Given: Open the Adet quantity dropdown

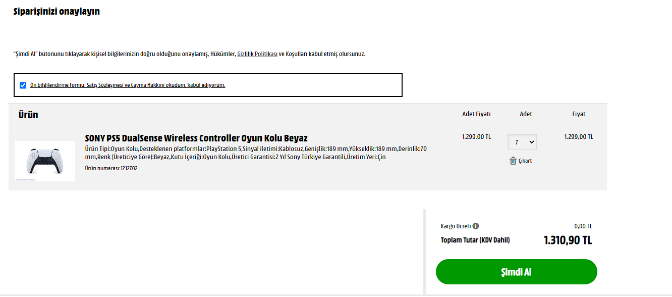Looking at the screenshot, I should click(x=522, y=142).
